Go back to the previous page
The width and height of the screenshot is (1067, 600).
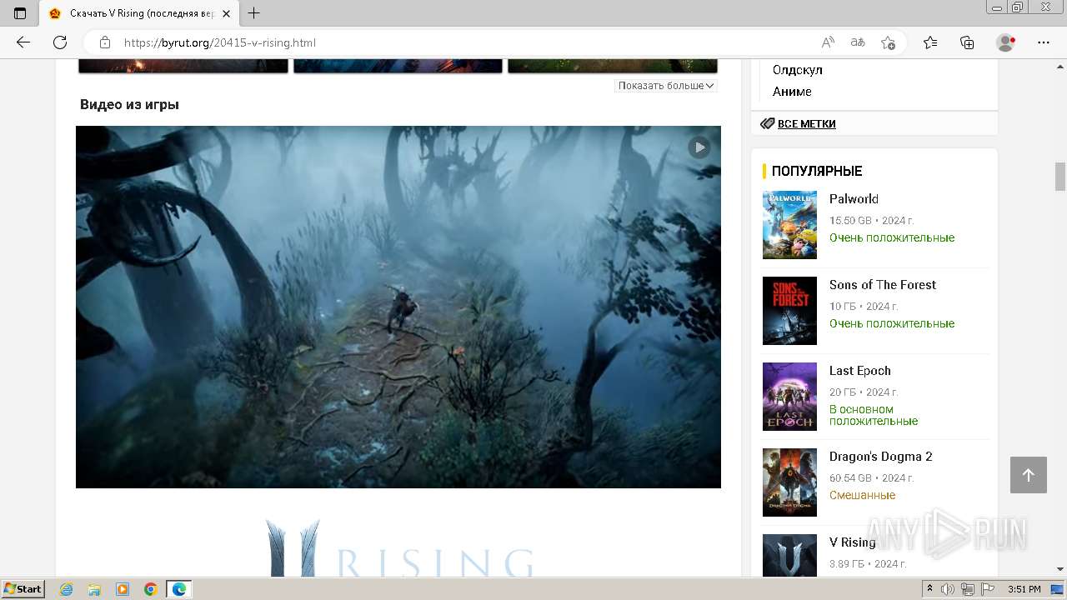click(x=23, y=42)
